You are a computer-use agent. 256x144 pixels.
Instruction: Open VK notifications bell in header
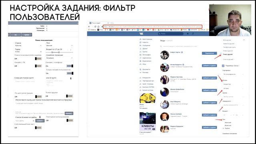point(188,34)
